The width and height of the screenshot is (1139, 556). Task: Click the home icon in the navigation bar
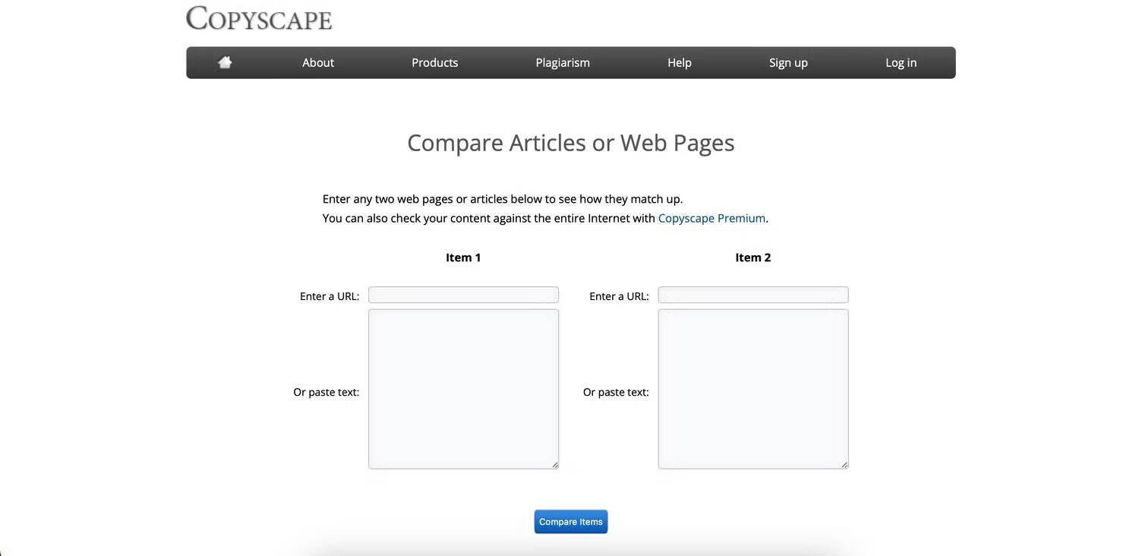(225, 62)
